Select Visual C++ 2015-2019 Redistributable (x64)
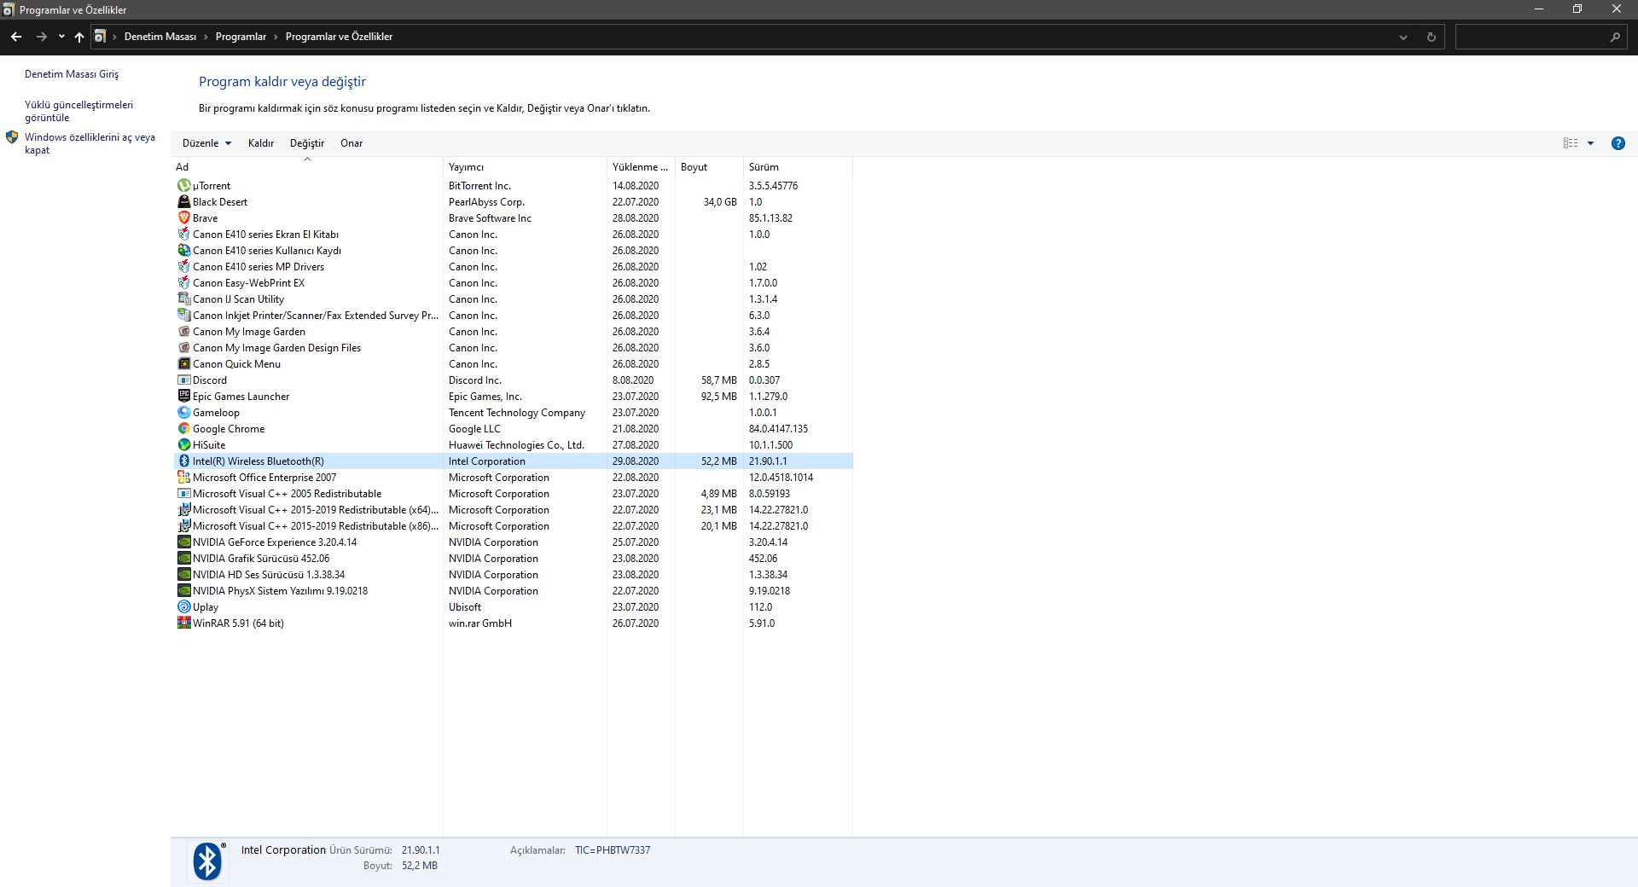 click(514, 509)
